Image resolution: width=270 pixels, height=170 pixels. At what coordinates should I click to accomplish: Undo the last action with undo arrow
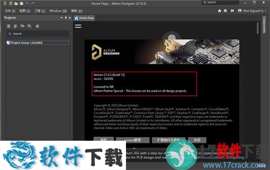click(27, 3)
